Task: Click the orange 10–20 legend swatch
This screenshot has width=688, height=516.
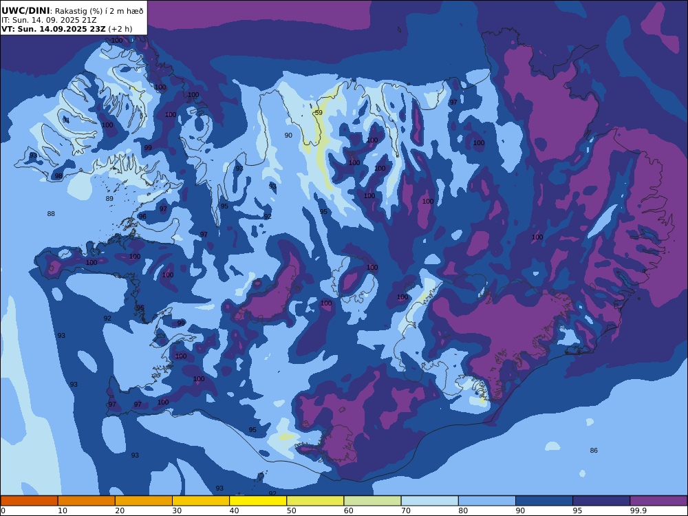Action: (x=87, y=501)
